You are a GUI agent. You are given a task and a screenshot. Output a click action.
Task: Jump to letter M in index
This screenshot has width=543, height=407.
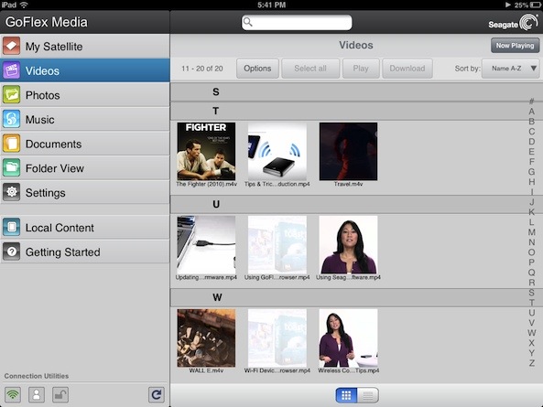[x=532, y=232]
